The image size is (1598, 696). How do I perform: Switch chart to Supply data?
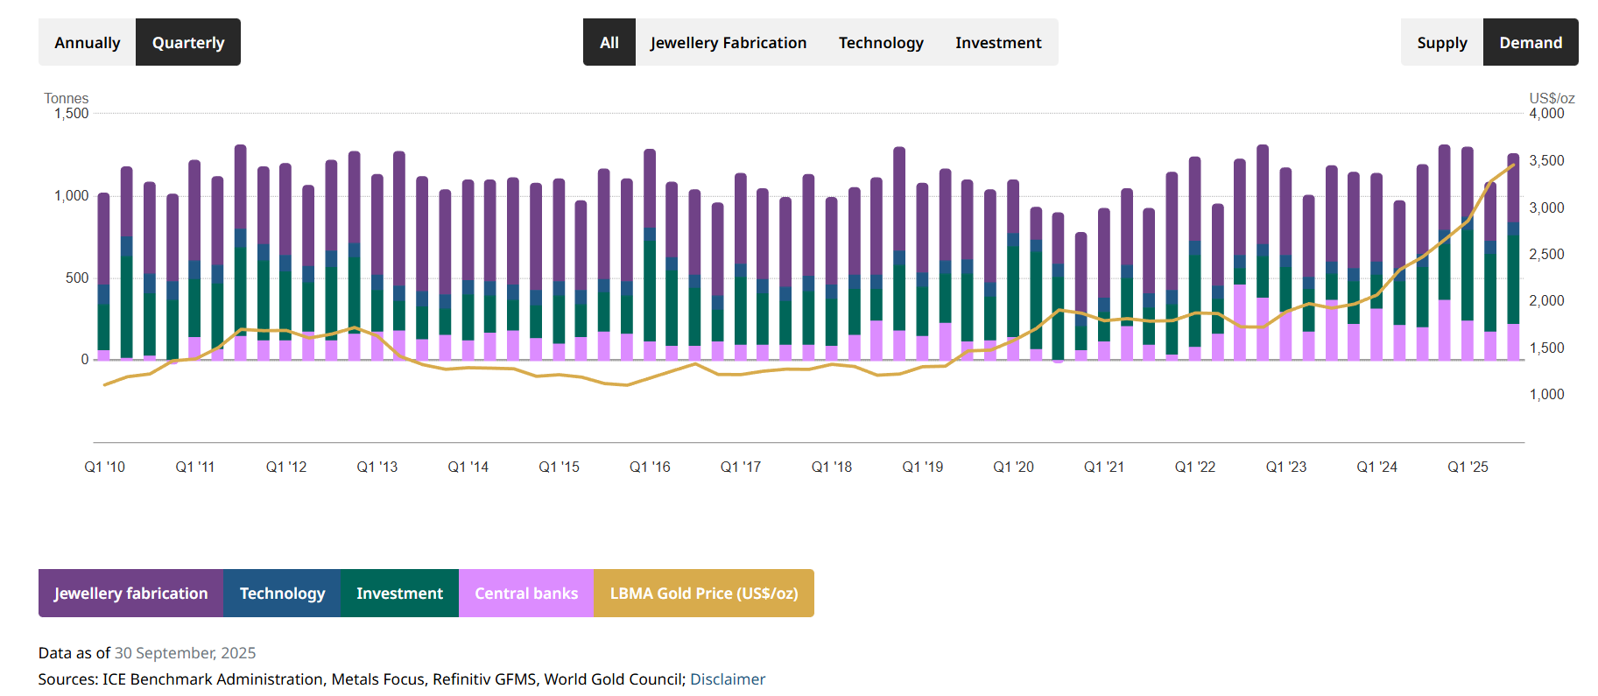[1441, 42]
